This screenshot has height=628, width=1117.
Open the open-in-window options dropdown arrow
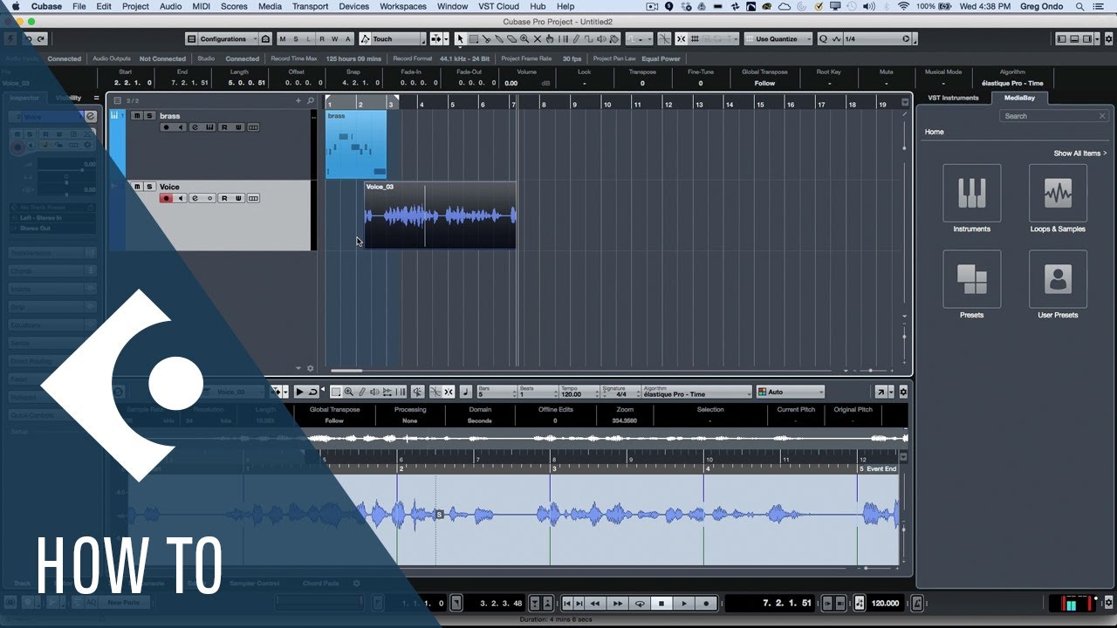[x=891, y=392]
